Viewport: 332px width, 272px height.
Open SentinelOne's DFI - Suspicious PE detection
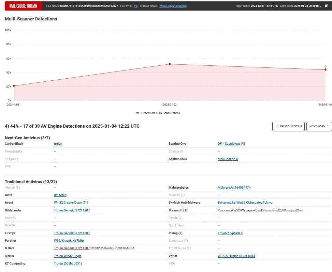pyautogui.click(x=231, y=144)
